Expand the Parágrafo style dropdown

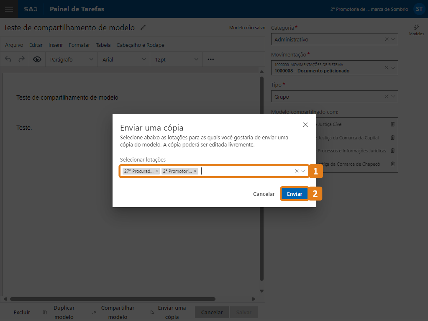tap(72, 59)
